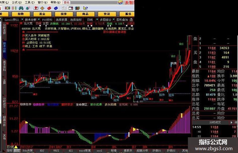Click the 资讯 yellow button
The height and width of the screenshot is (153, 238).
[x=107, y=14]
